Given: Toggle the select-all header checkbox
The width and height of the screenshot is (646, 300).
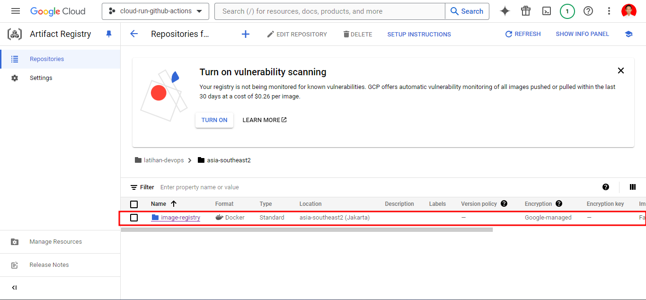Looking at the screenshot, I should (134, 204).
